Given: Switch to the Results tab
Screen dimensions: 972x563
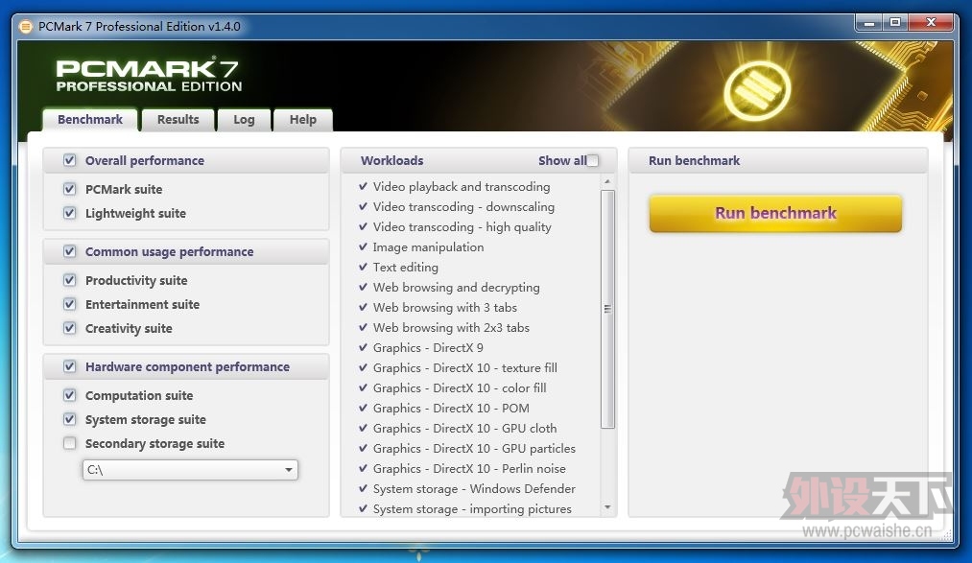Looking at the screenshot, I should [178, 120].
